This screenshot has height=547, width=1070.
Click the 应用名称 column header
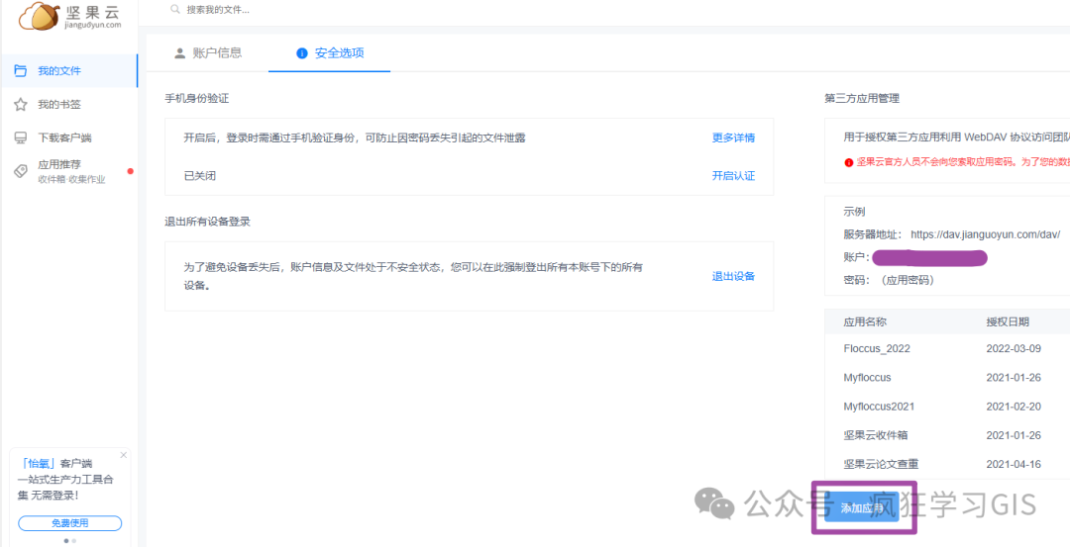tap(865, 321)
